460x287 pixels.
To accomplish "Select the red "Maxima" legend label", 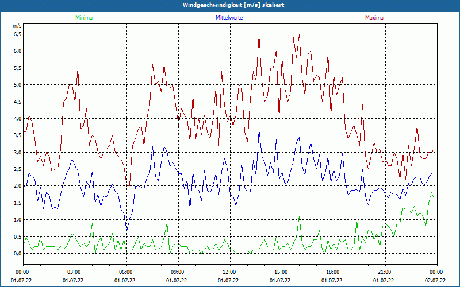I will tap(374, 18).
